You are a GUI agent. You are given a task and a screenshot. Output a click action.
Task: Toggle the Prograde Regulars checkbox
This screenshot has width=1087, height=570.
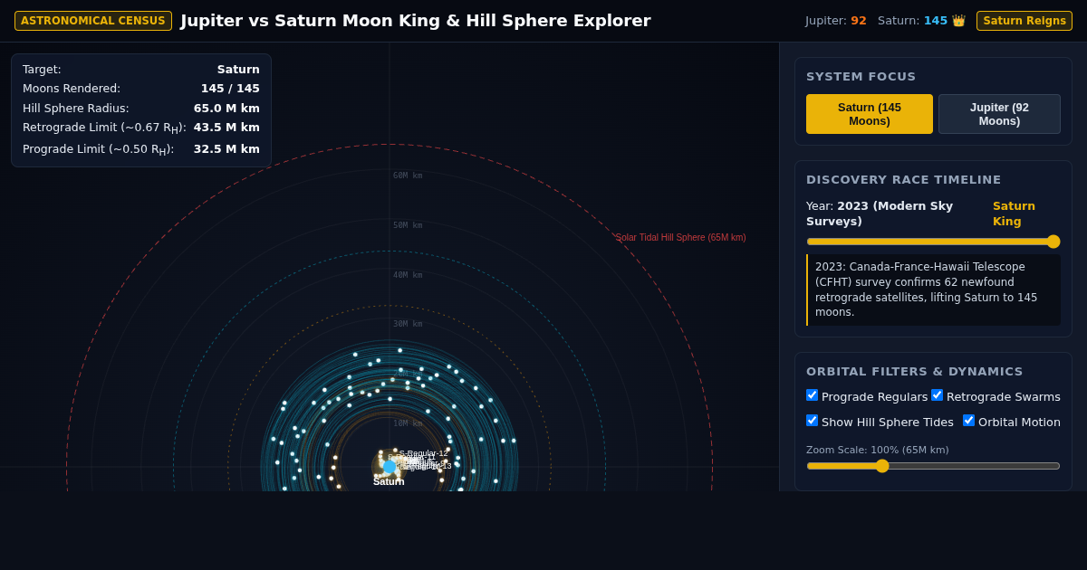[x=813, y=395]
